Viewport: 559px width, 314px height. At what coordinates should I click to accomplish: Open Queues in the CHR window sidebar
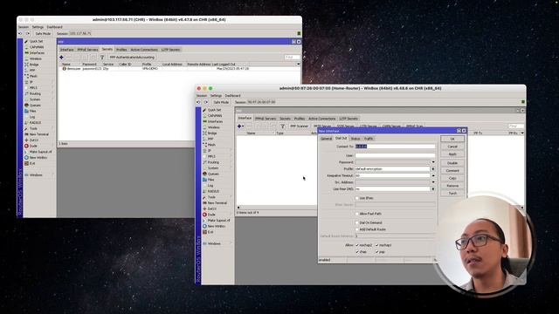coord(35,105)
